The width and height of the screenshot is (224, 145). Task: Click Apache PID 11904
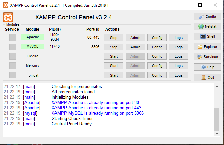[54, 35]
